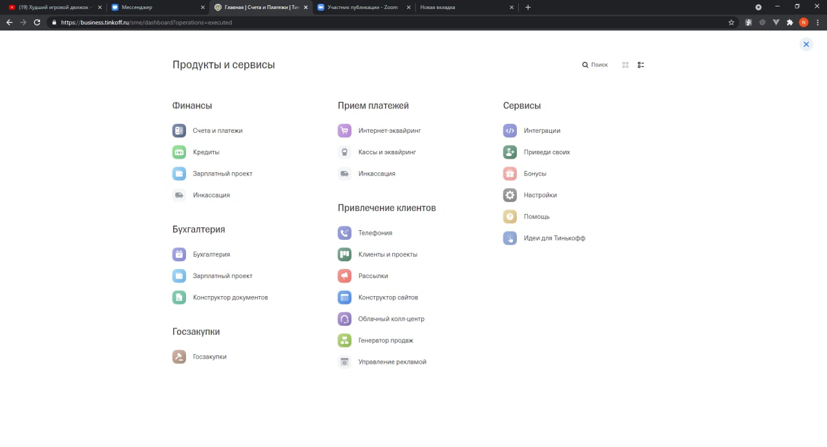Image resolution: width=827 pixels, height=447 pixels.
Task: Click the Госзакупки gavel icon
Action: [179, 357]
